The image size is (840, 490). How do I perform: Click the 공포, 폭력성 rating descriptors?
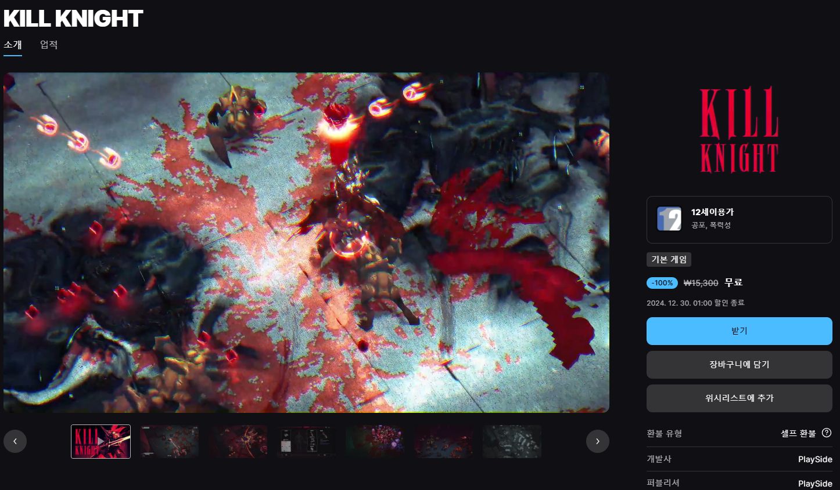pos(711,225)
